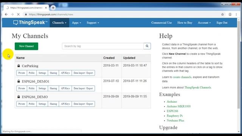242x136 pixels.
Task: Open the Commercial Use page
Action: click(x=161, y=23)
